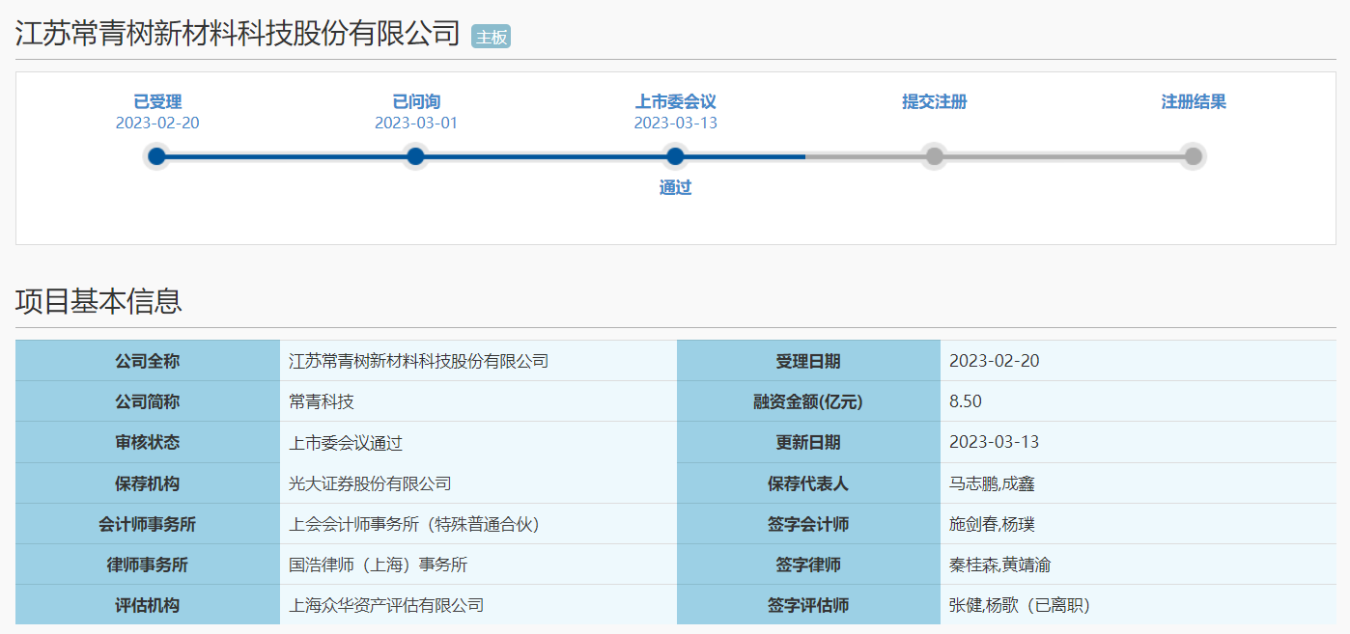Select the law firm 国浩律师（上海）事务所 cell

pyautogui.click(x=378, y=565)
